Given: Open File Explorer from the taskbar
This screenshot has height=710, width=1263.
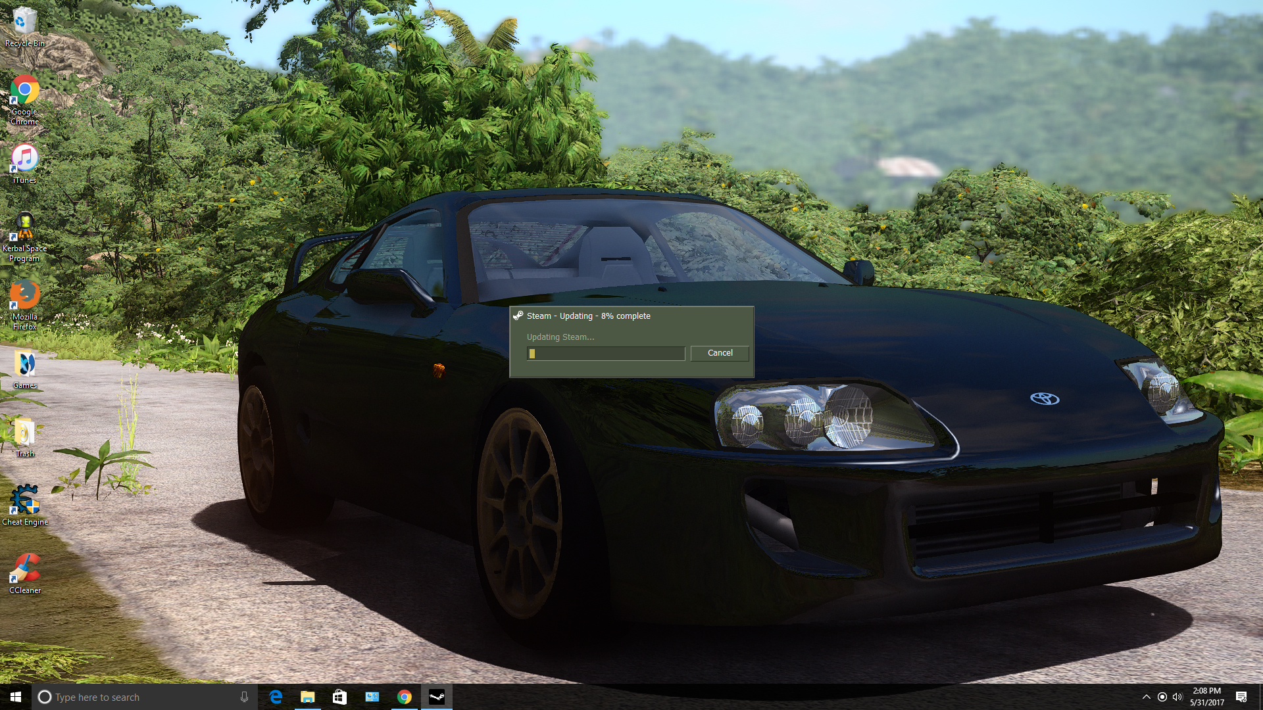Looking at the screenshot, I should [x=308, y=697].
